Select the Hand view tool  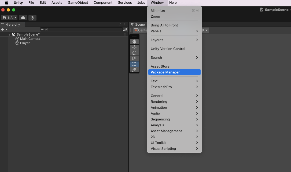[134, 42]
